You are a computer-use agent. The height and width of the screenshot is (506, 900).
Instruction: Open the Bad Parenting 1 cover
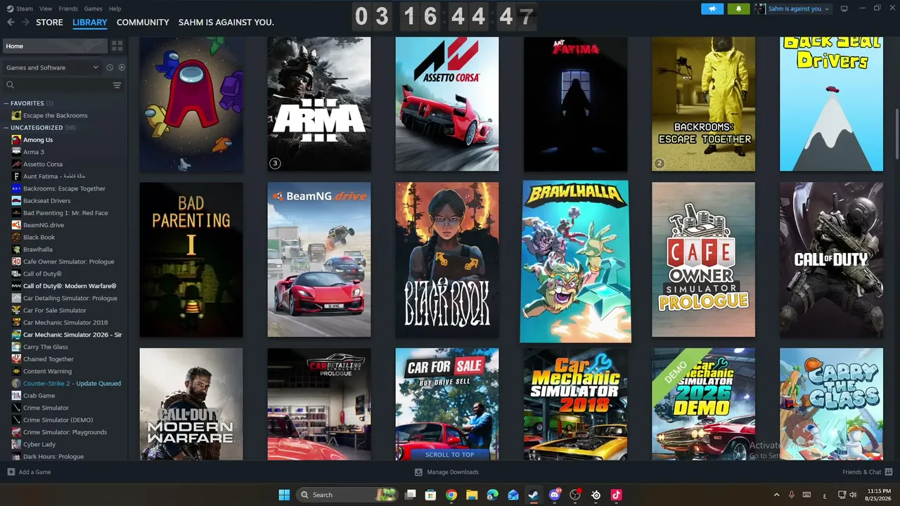[191, 259]
